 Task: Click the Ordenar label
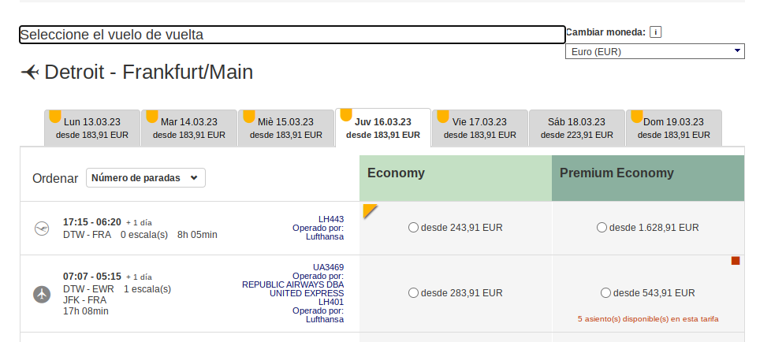click(x=55, y=178)
